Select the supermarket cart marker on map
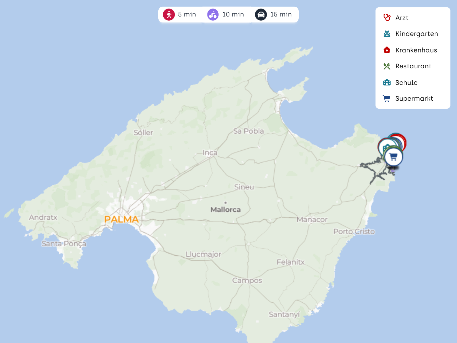 (x=394, y=157)
